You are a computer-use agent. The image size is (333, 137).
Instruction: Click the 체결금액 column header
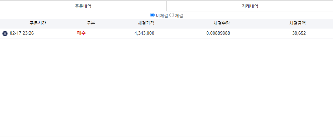pyautogui.click(x=298, y=23)
